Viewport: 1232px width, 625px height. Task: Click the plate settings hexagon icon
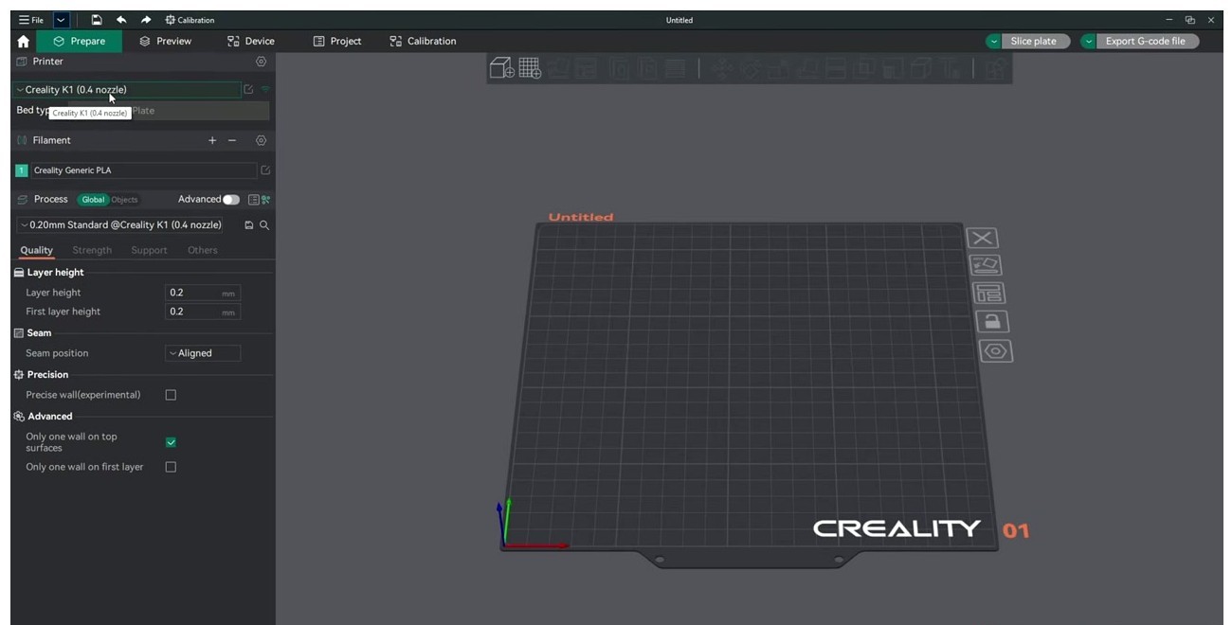coord(996,351)
